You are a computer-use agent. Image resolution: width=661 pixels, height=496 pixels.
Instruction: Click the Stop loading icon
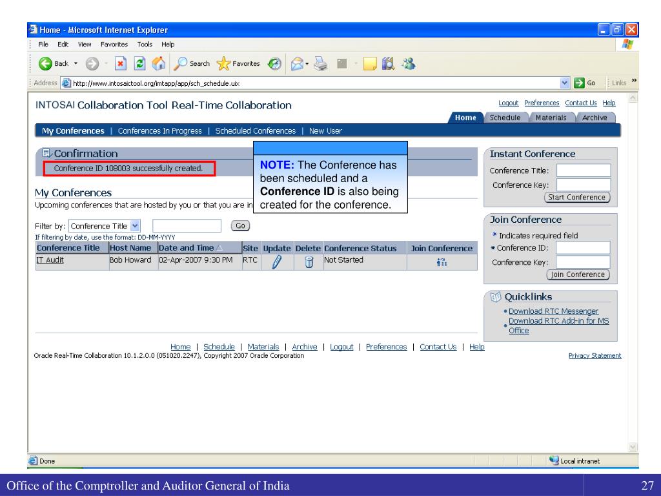tap(121, 64)
